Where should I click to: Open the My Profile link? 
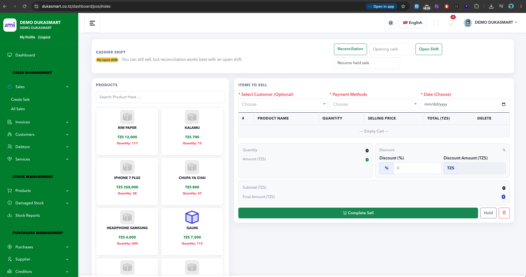click(x=28, y=37)
